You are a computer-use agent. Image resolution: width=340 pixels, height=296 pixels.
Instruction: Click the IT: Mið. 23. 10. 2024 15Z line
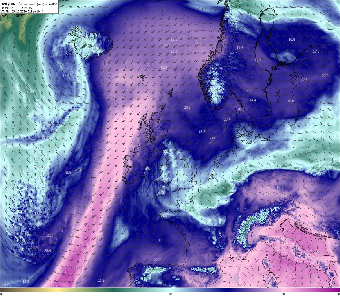[x=17, y=8]
